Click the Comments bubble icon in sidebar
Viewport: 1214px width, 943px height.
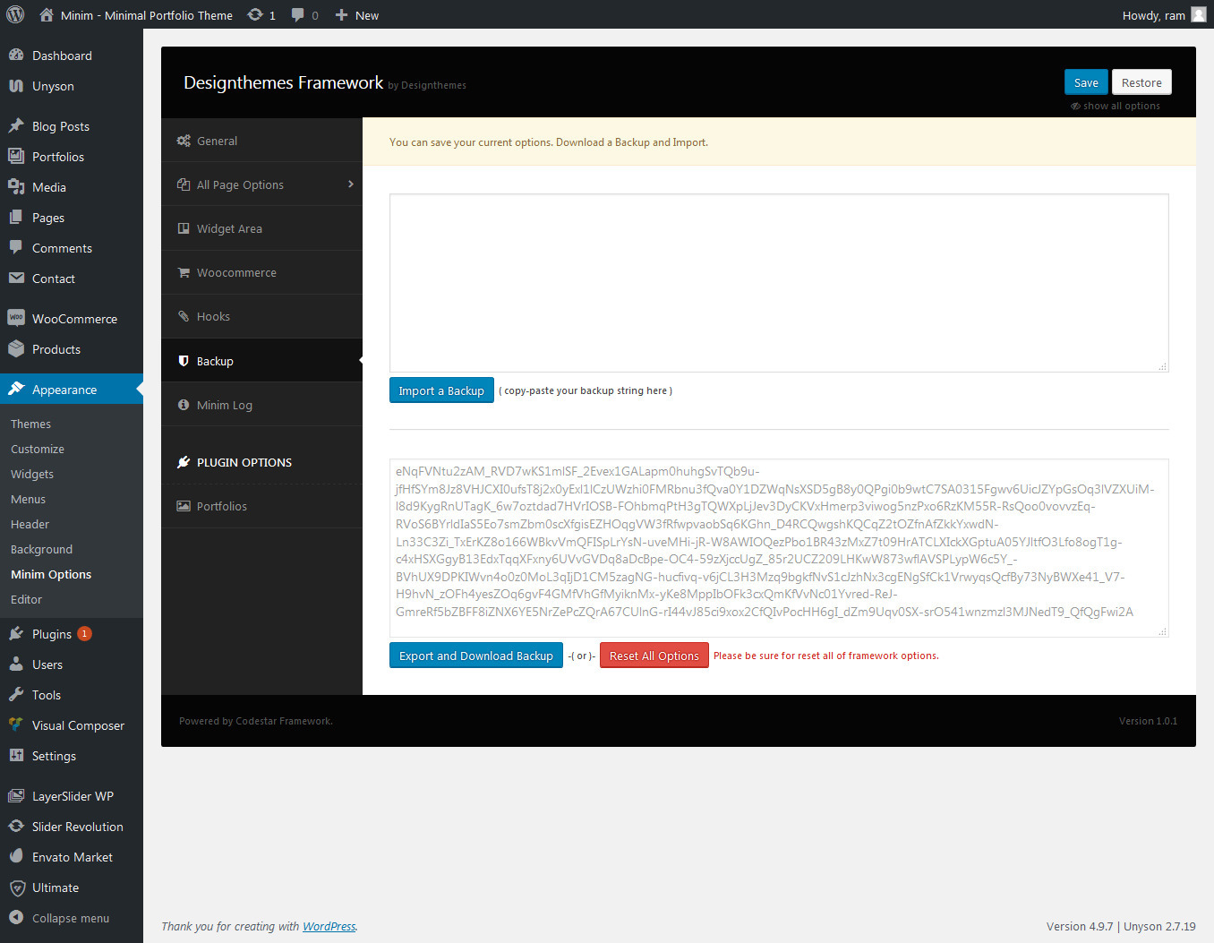point(16,247)
